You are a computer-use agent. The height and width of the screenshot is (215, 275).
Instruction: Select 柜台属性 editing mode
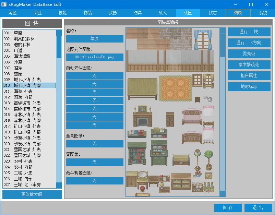[x=249, y=75]
